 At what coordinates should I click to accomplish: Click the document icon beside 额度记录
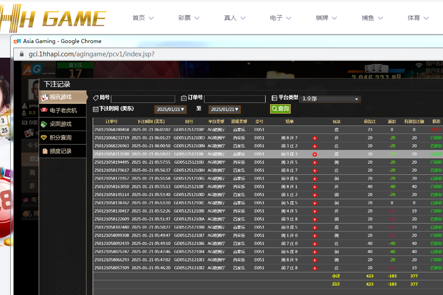(44, 151)
